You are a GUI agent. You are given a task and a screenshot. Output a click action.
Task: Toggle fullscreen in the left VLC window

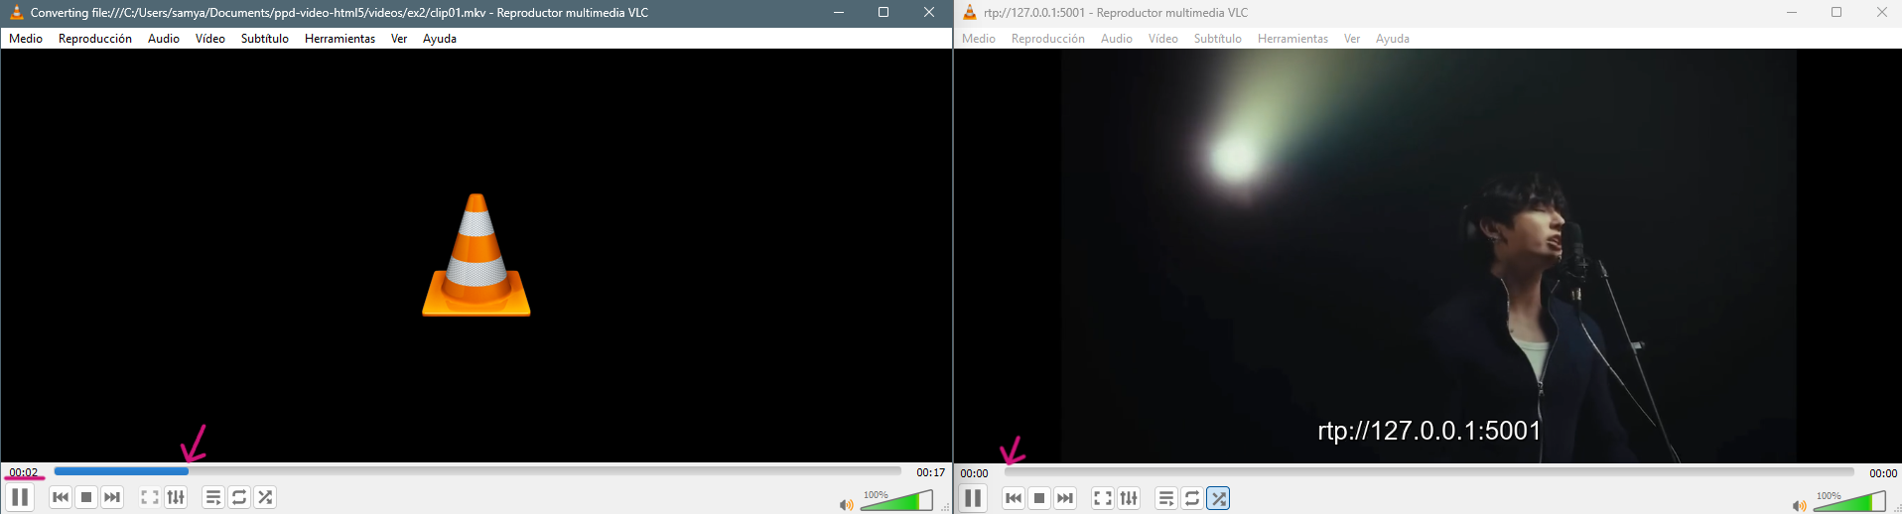pos(150,497)
